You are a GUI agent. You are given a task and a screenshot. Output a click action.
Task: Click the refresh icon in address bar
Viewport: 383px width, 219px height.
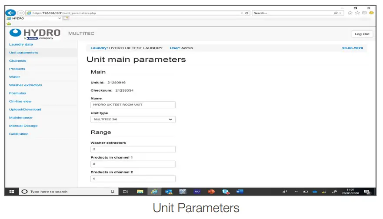(x=246, y=13)
